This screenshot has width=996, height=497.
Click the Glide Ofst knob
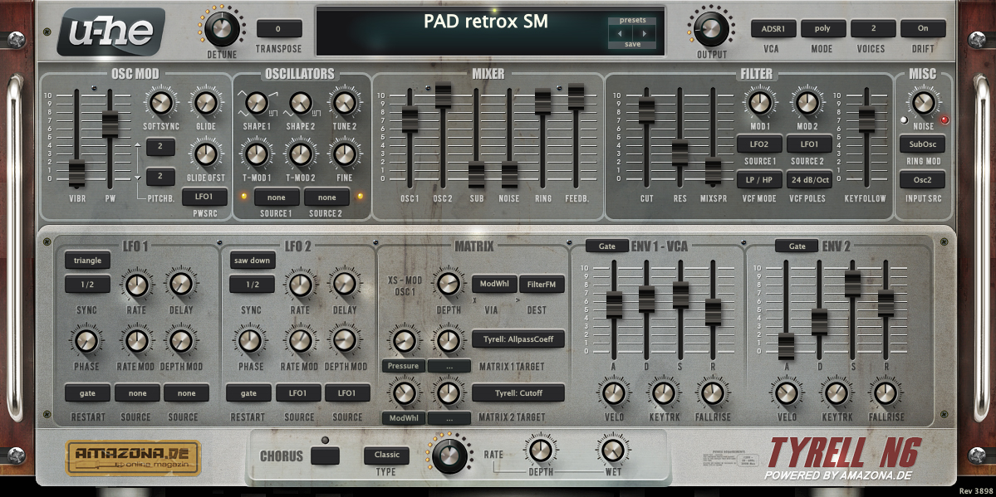[207, 153]
